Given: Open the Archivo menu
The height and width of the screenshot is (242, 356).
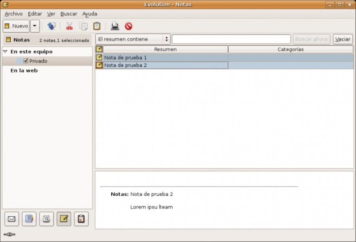Looking at the screenshot, I should (13, 14).
